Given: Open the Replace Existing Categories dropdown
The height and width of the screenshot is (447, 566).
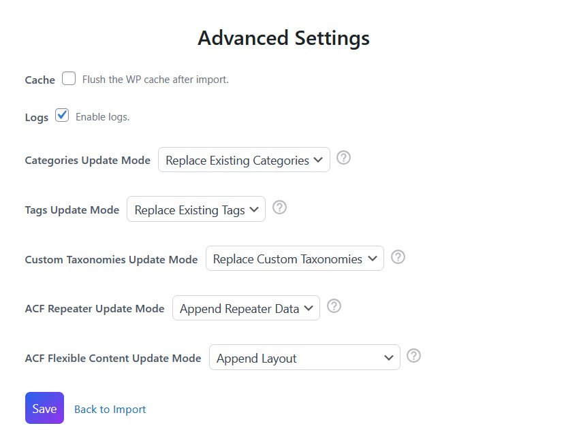Looking at the screenshot, I should pos(244,160).
